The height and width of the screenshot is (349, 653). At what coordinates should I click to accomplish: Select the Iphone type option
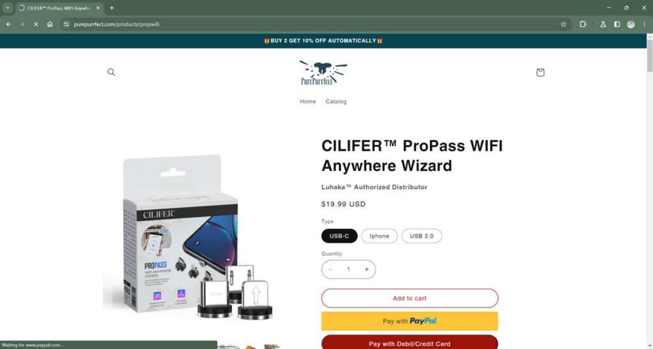379,235
